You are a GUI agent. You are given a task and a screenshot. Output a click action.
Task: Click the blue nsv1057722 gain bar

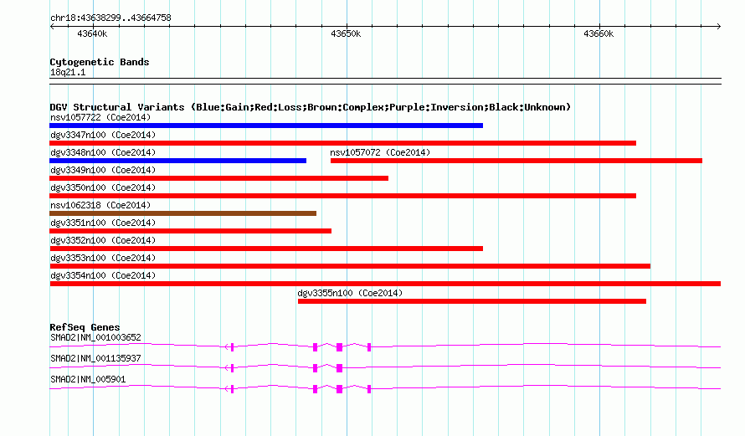point(266,126)
